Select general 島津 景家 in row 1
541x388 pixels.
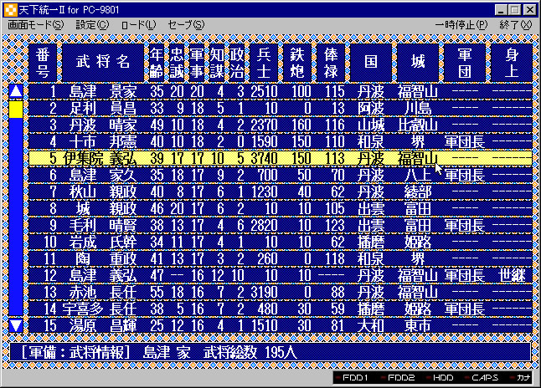point(281,92)
